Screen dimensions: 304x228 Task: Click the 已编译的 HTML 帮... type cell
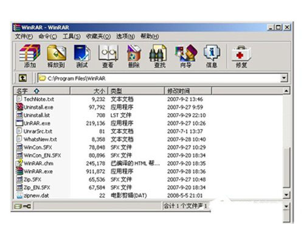(136, 164)
